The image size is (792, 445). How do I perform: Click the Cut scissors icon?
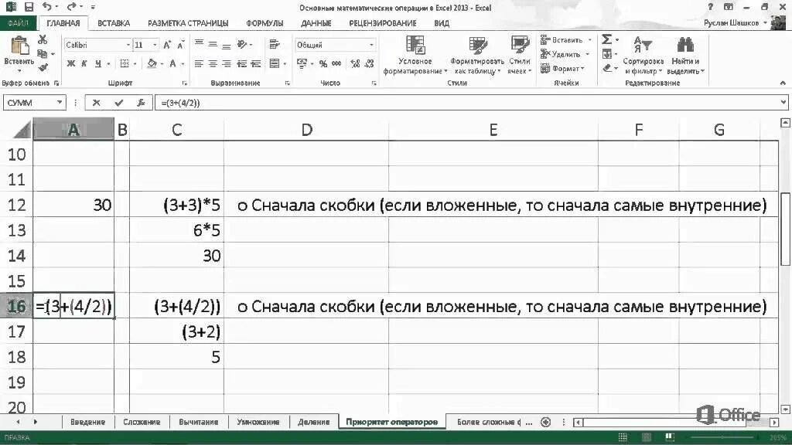[x=43, y=39]
